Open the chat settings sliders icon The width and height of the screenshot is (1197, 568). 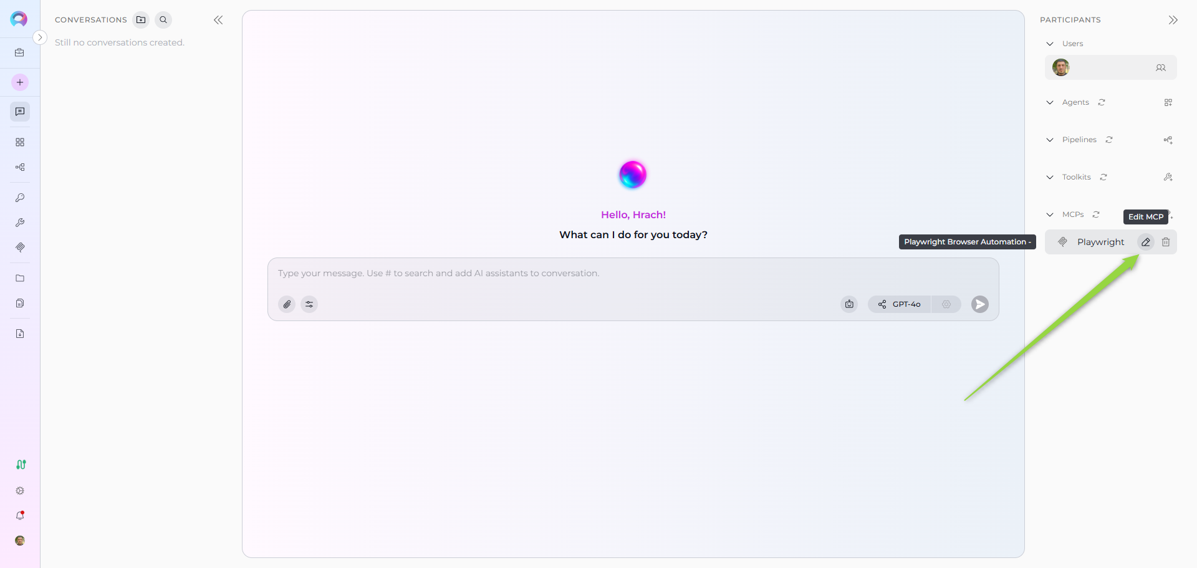309,304
